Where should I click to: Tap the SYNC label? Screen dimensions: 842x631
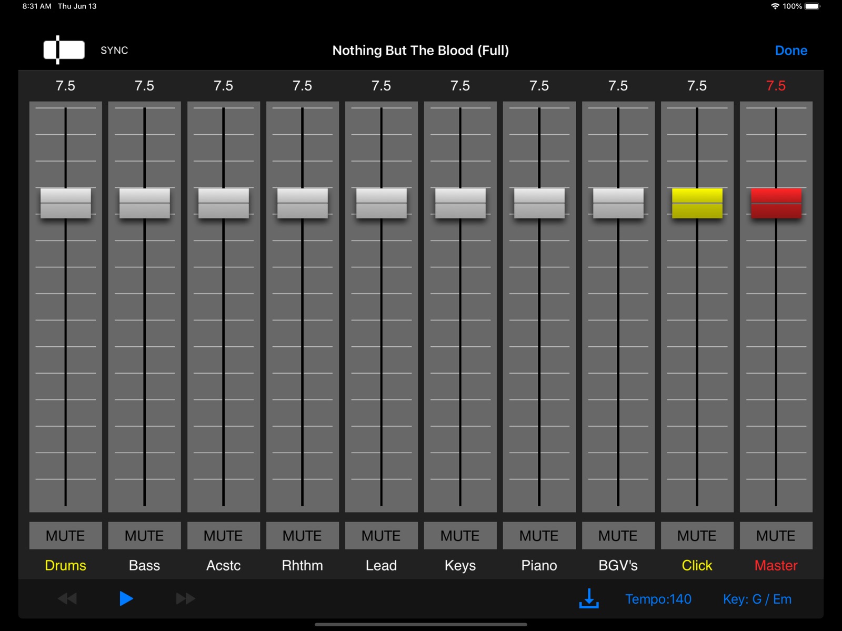click(x=114, y=51)
